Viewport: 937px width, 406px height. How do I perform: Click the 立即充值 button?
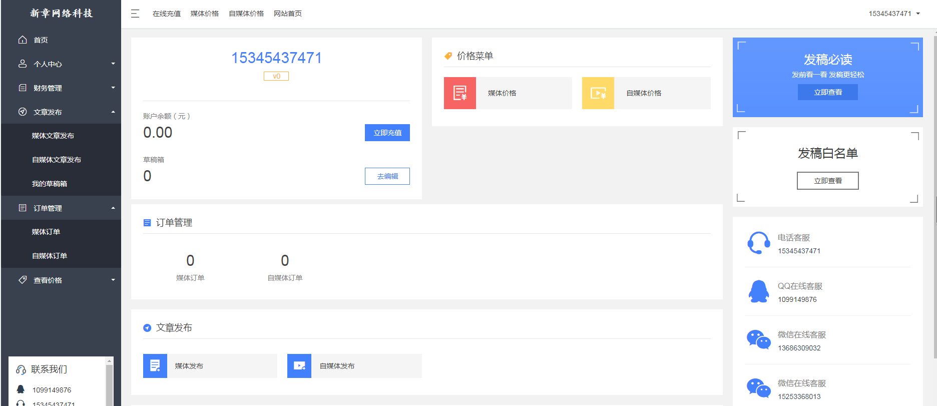[x=387, y=133]
